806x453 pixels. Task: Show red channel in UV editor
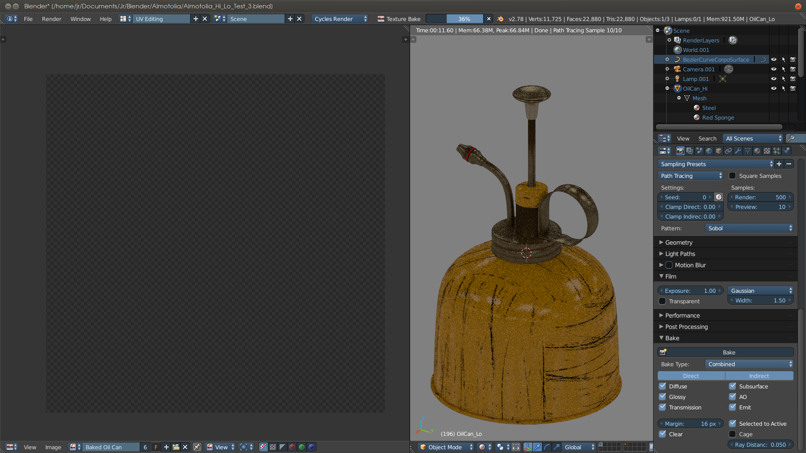[x=292, y=447]
